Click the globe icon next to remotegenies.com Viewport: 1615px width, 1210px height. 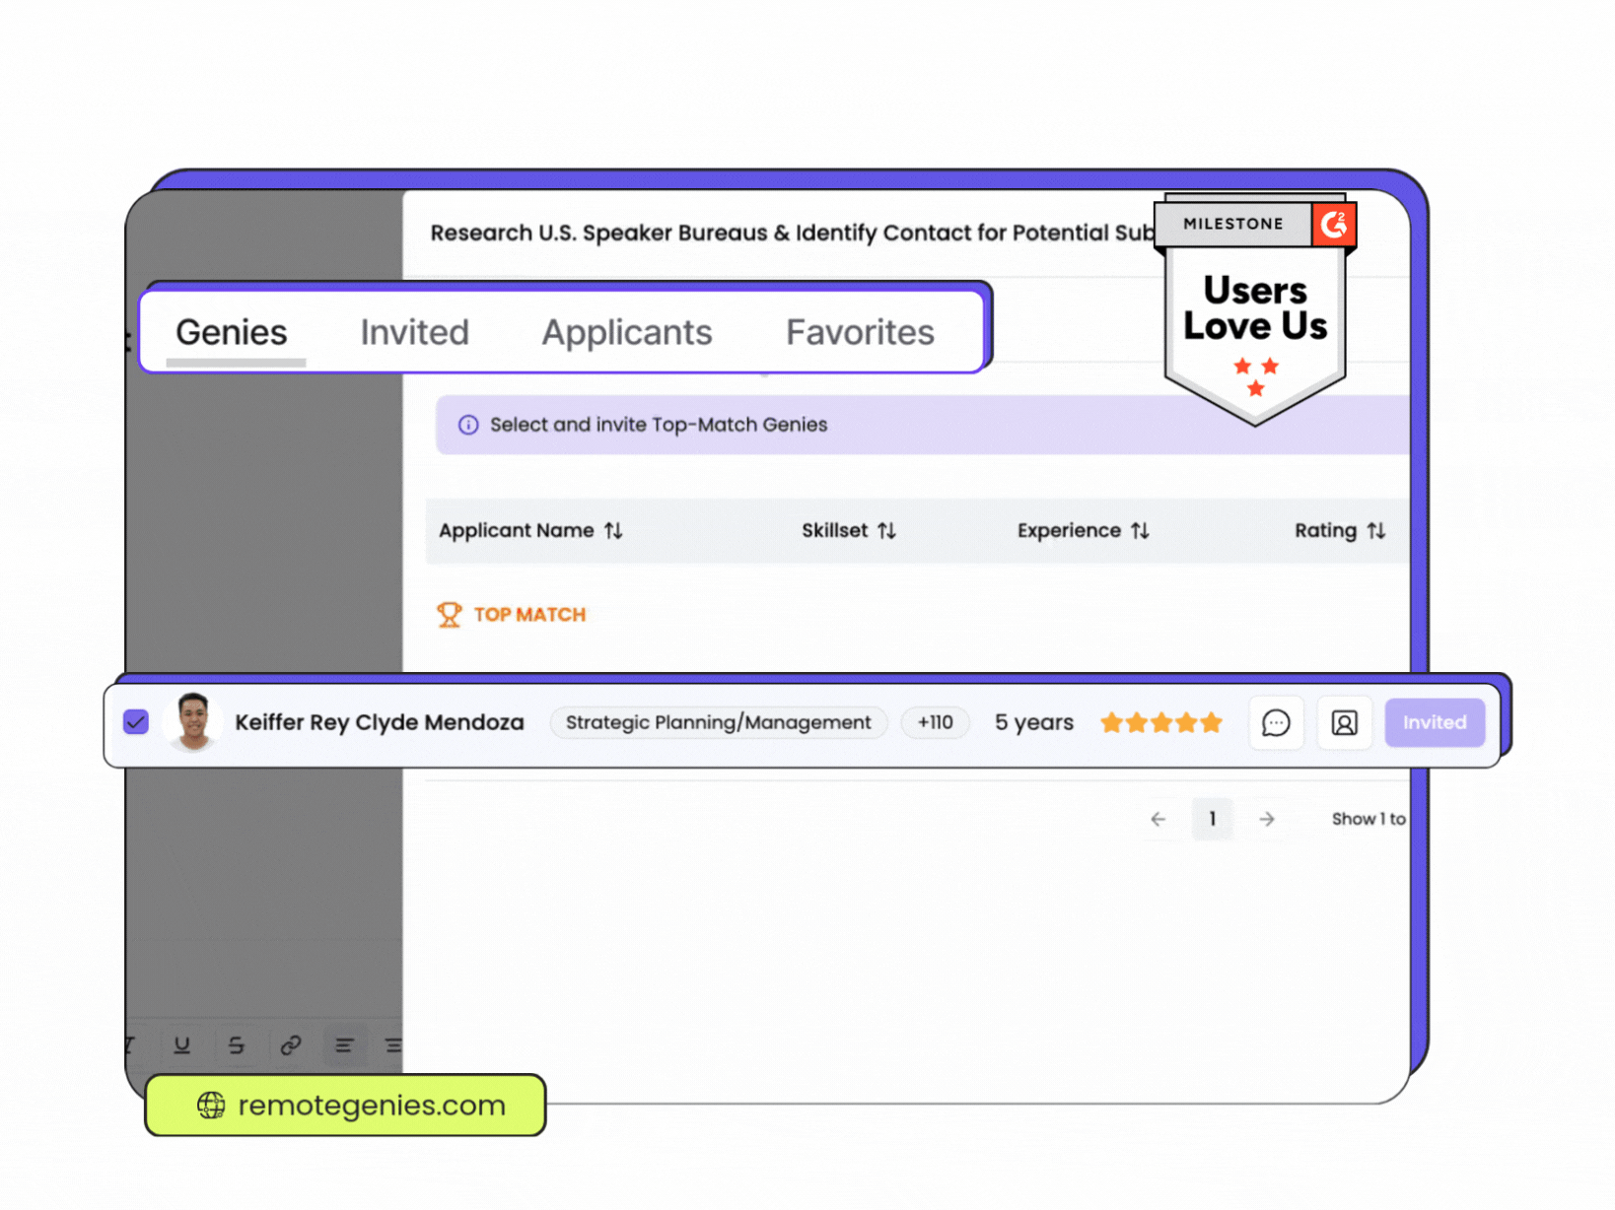point(210,1107)
